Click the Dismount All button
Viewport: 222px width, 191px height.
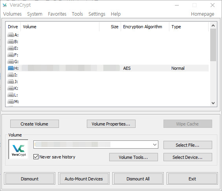[x=138, y=179]
